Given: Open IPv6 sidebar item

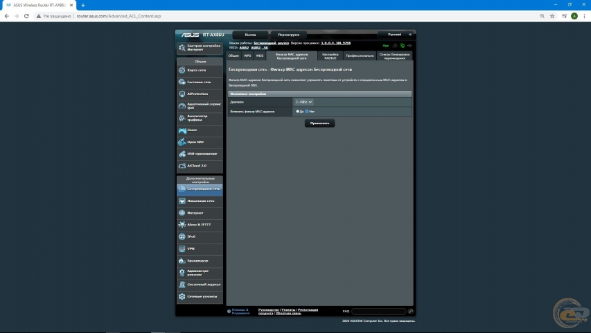Looking at the screenshot, I should click(x=200, y=237).
